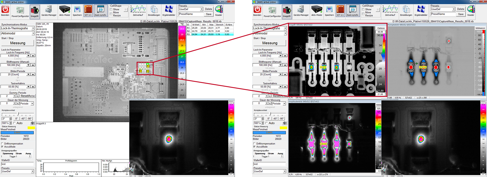Toggle AccuMode checkbox in the right window

tap(254, 147)
